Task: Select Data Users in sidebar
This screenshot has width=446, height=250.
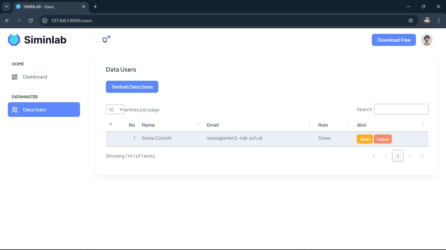Action: pyautogui.click(x=44, y=110)
